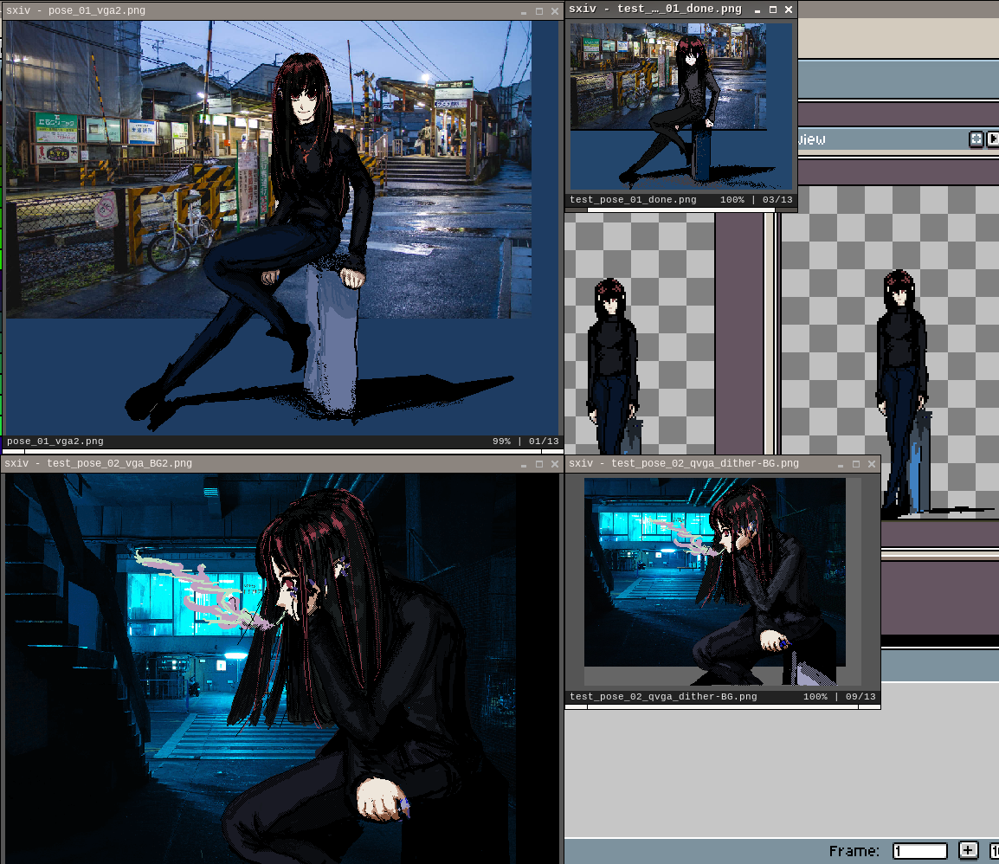Click the small station image in test_…_01_done window

[681, 106]
